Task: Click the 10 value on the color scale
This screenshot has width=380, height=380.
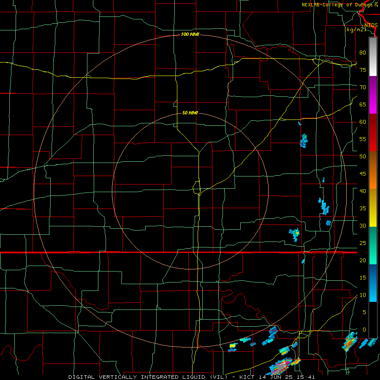Action: click(x=363, y=295)
